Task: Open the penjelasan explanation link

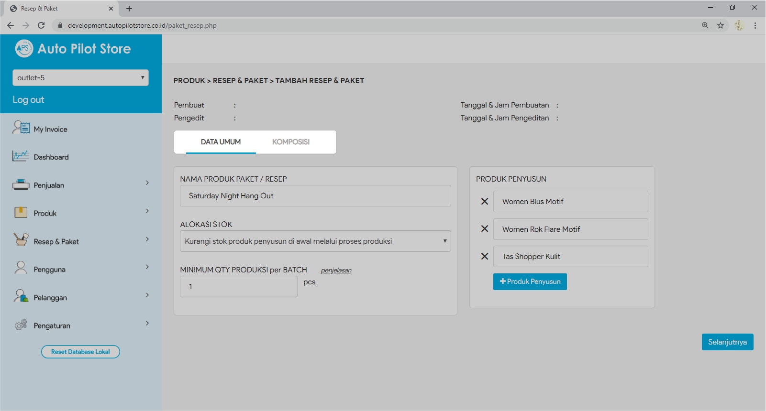Action: (336, 270)
